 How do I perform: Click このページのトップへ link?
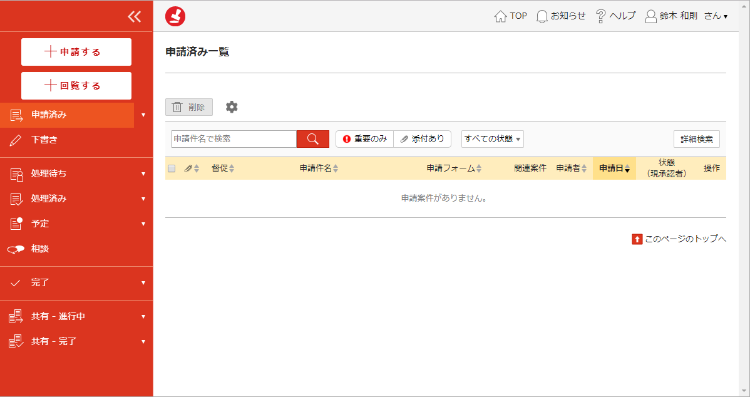(x=679, y=239)
